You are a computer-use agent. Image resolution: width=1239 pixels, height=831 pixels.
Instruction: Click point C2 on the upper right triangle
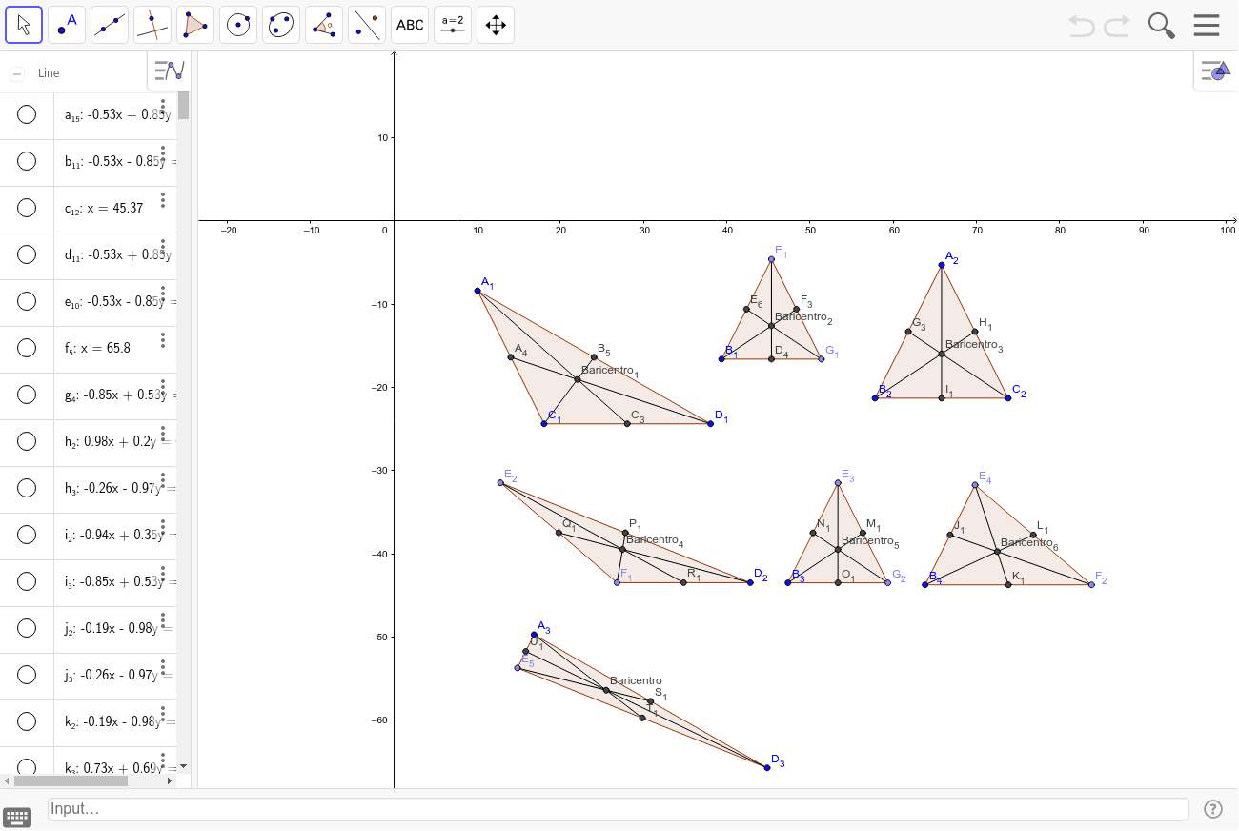pyautogui.click(x=1008, y=397)
